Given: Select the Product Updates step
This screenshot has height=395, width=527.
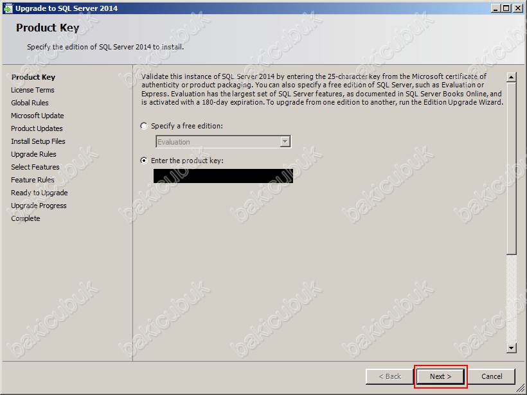Looking at the screenshot, I should [x=37, y=128].
